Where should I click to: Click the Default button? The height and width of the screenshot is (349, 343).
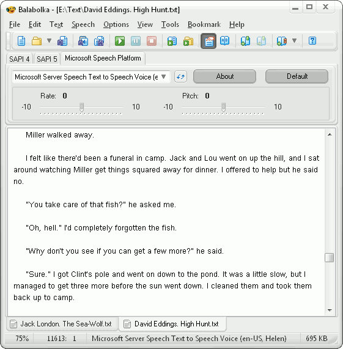(x=297, y=76)
